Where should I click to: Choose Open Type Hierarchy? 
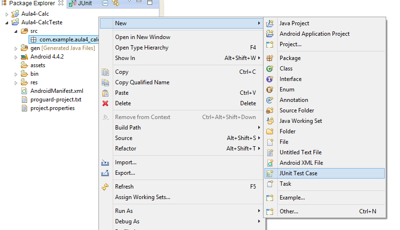pyautogui.click(x=142, y=48)
